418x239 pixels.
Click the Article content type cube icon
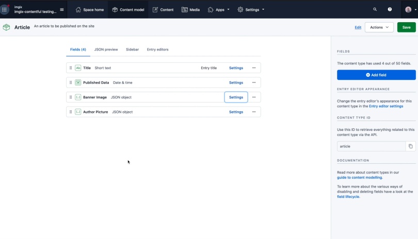pyautogui.click(x=6, y=27)
